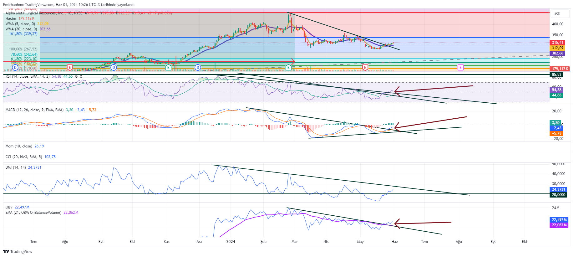Click the blue -2,43 MACD axis label
Viewport: 574px width, 257px height.
point(556,128)
